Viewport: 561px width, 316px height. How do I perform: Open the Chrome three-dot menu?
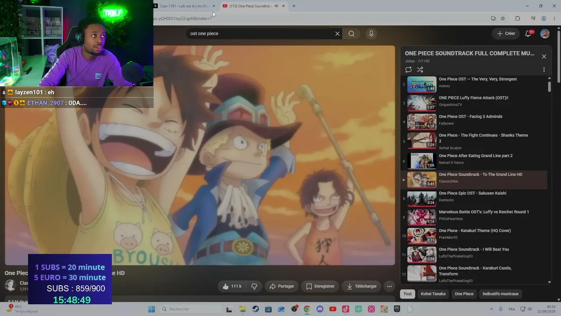point(554,18)
